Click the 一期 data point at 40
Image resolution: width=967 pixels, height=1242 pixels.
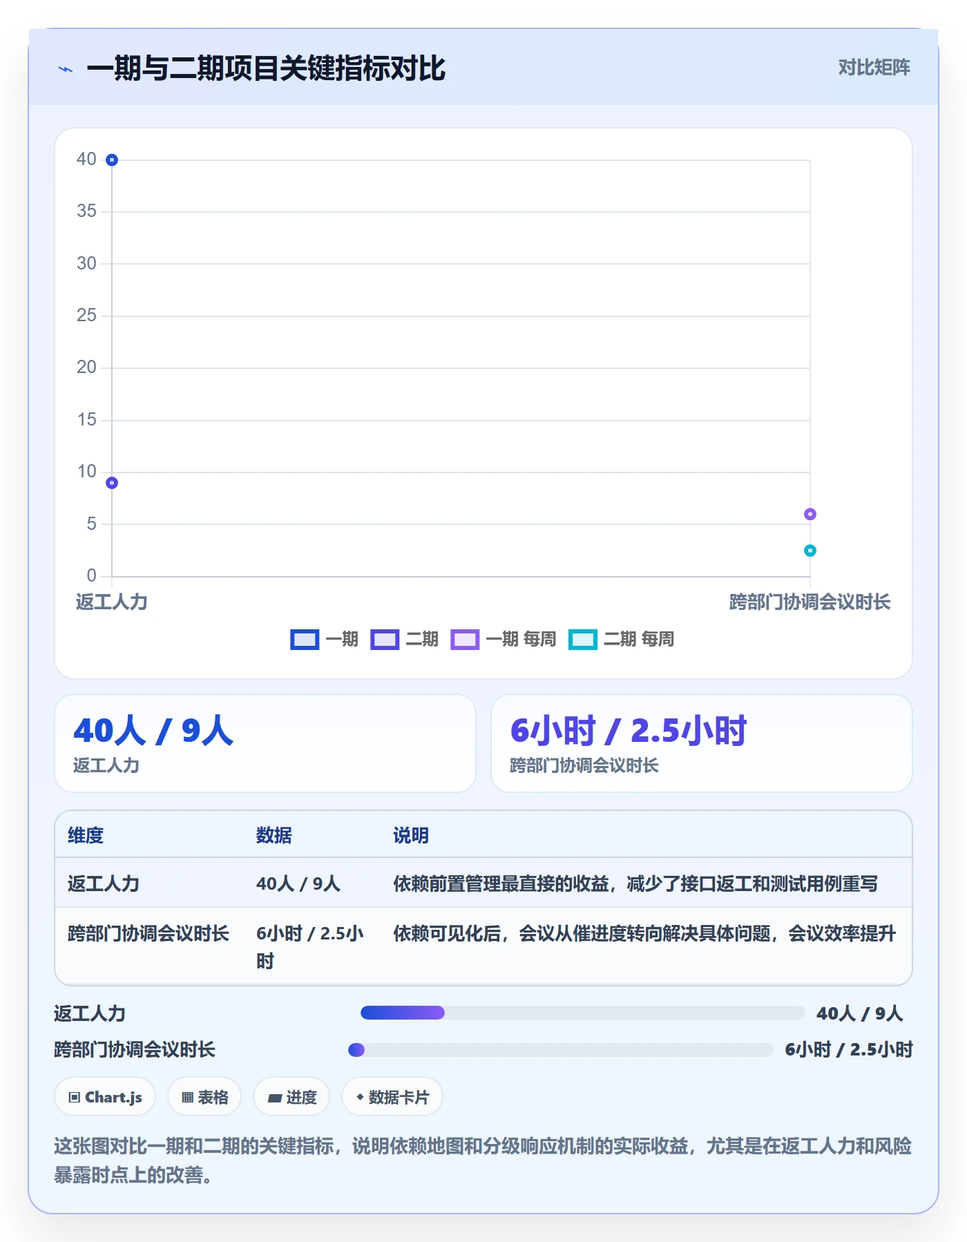coord(112,160)
